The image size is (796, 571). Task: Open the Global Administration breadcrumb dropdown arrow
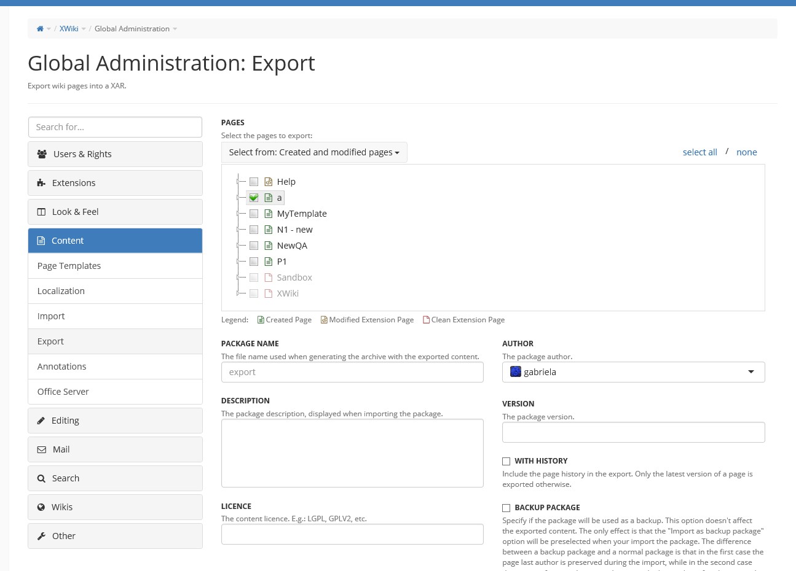coord(175,29)
